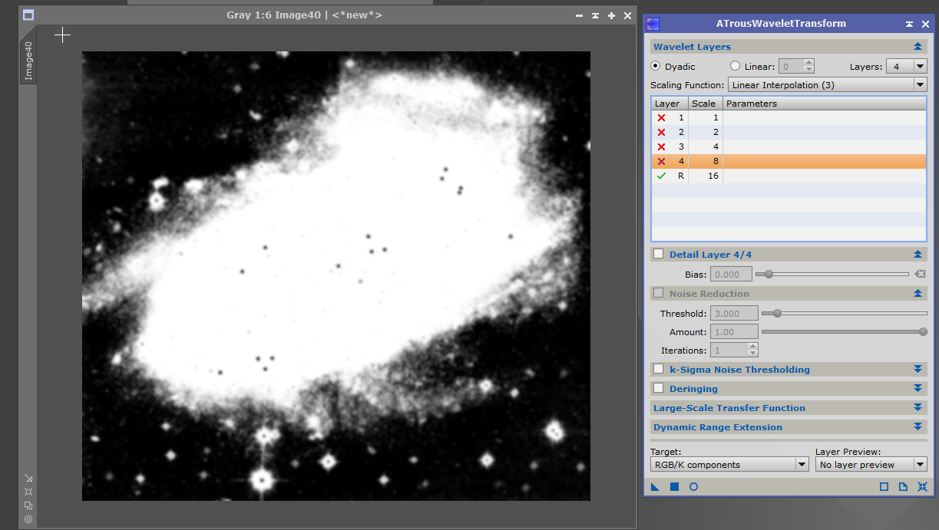Select the New Instance triangle icon
The image size is (939, 530).
655,486
